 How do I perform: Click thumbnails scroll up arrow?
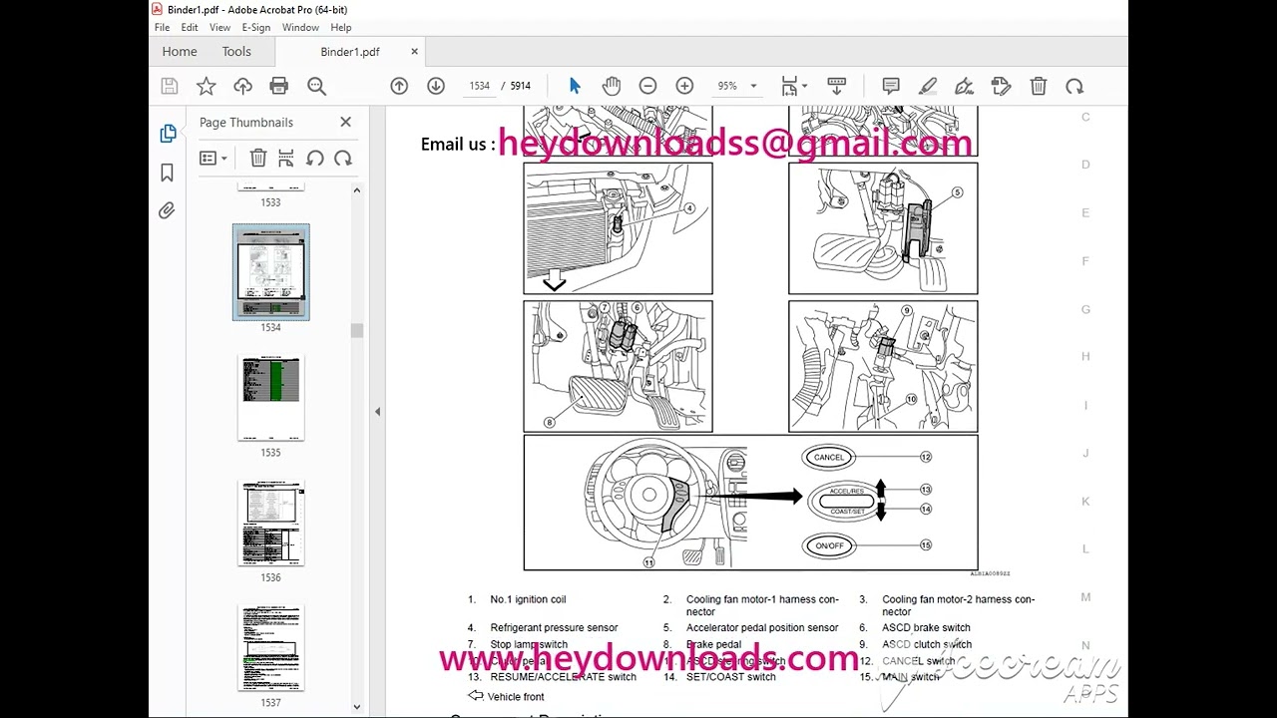356,189
